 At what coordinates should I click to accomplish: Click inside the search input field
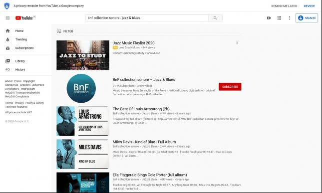[x=147, y=18]
